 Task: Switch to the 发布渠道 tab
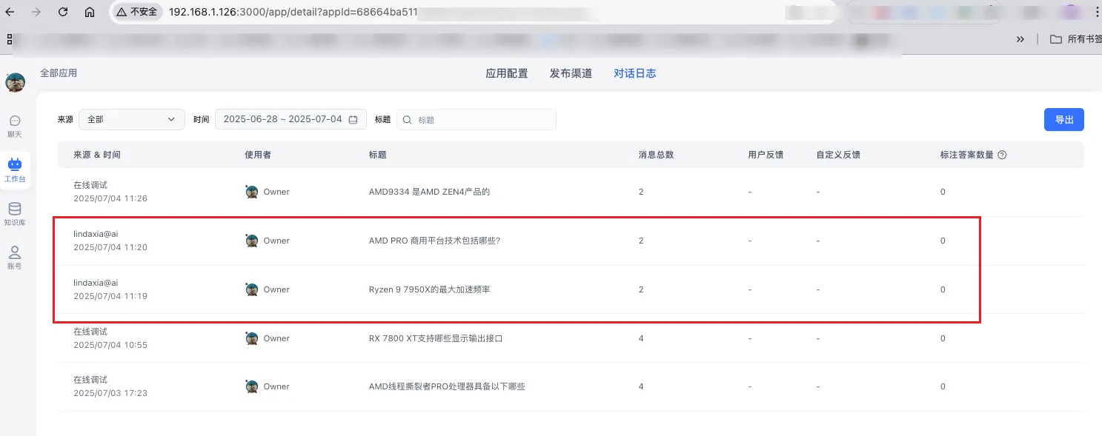tap(571, 73)
